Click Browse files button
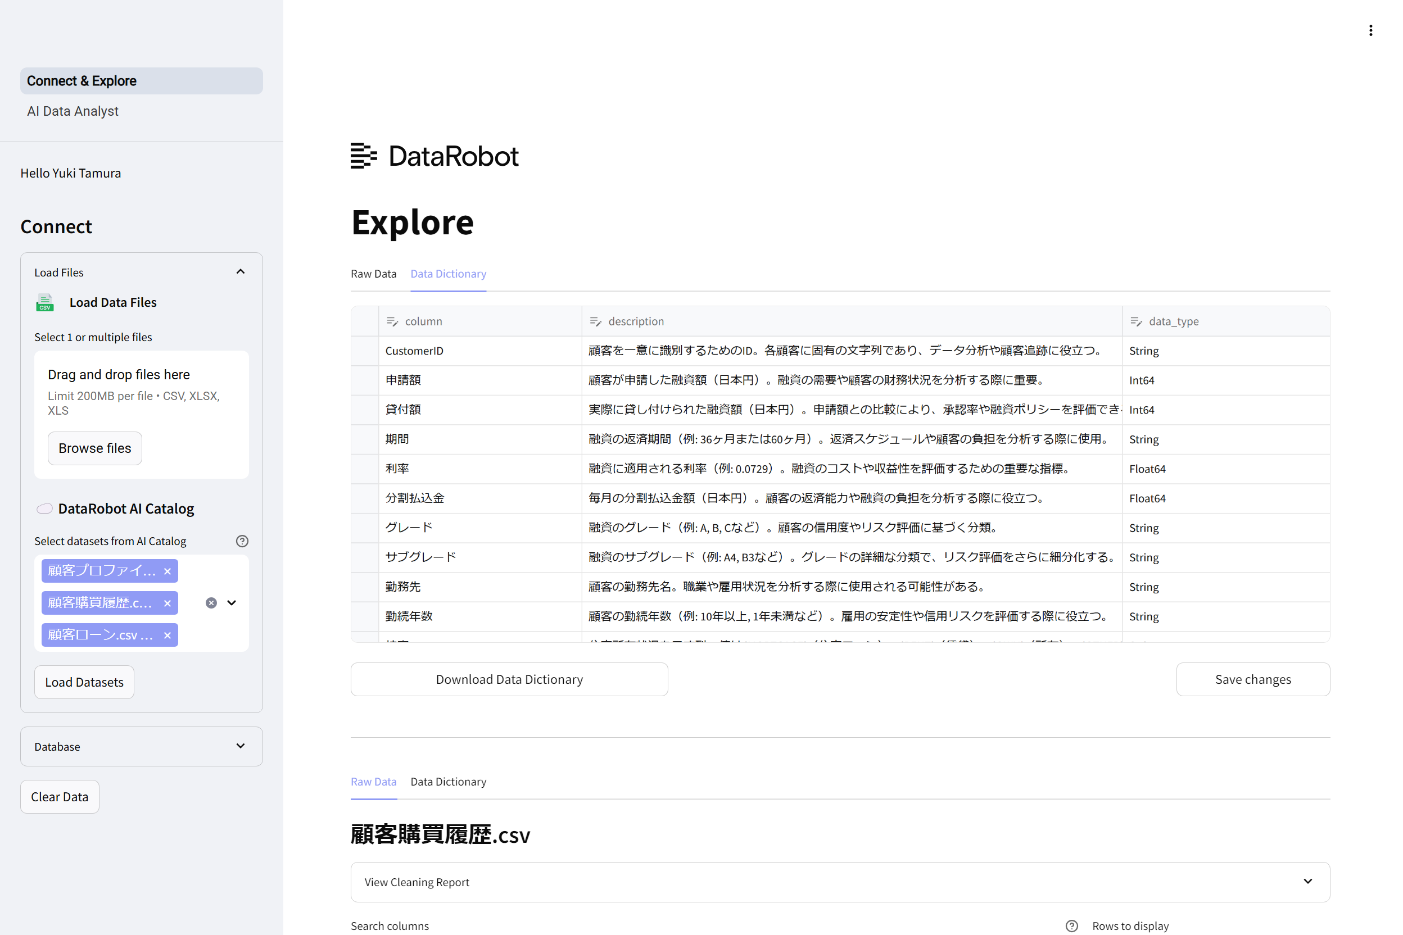Screen dimensions: 1403x935 coord(95,448)
